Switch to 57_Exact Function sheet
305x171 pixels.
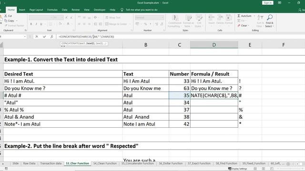pyautogui.click(x=199, y=163)
